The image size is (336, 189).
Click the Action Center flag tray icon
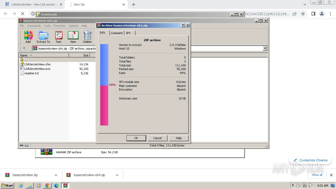point(311,186)
